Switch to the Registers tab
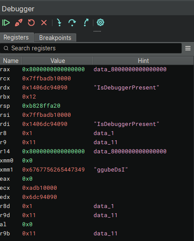Screen dimensions: 194x241 tap(16, 37)
